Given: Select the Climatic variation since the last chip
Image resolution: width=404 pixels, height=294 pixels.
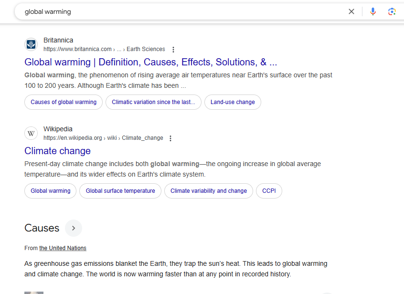Looking at the screenshot, I should tap(154, 102).
